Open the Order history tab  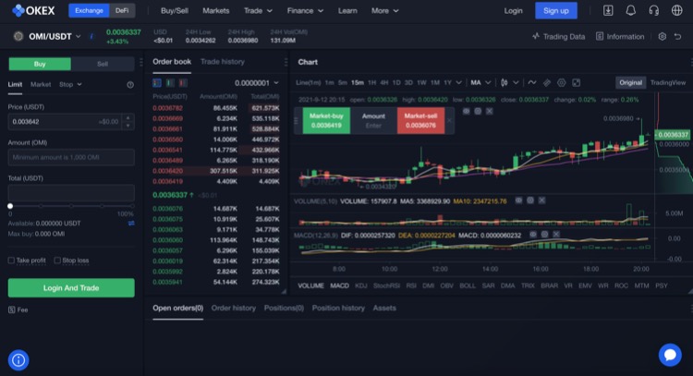pos(233,308)
